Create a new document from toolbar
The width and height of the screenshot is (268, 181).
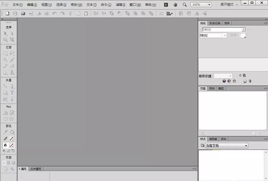pos(7,13)
